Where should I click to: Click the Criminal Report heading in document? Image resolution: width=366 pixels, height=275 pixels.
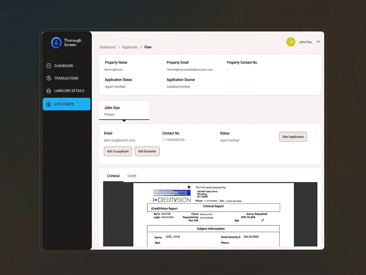213,206
